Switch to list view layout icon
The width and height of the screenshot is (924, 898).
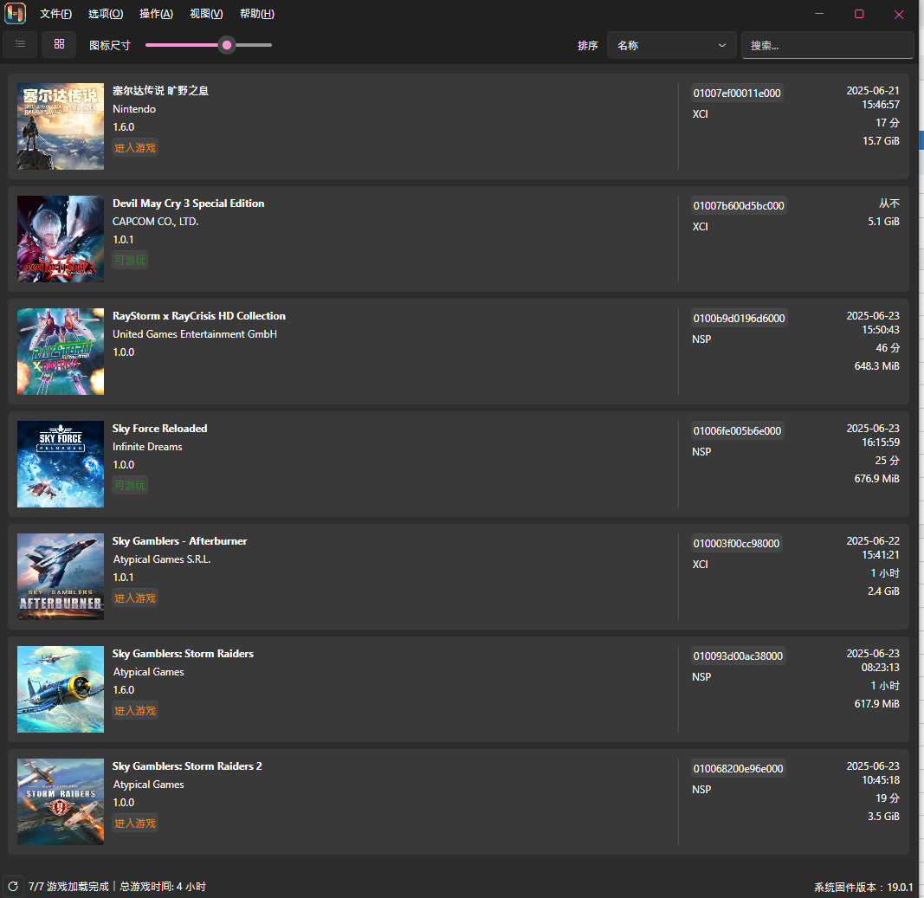click(x=20, y=44)
